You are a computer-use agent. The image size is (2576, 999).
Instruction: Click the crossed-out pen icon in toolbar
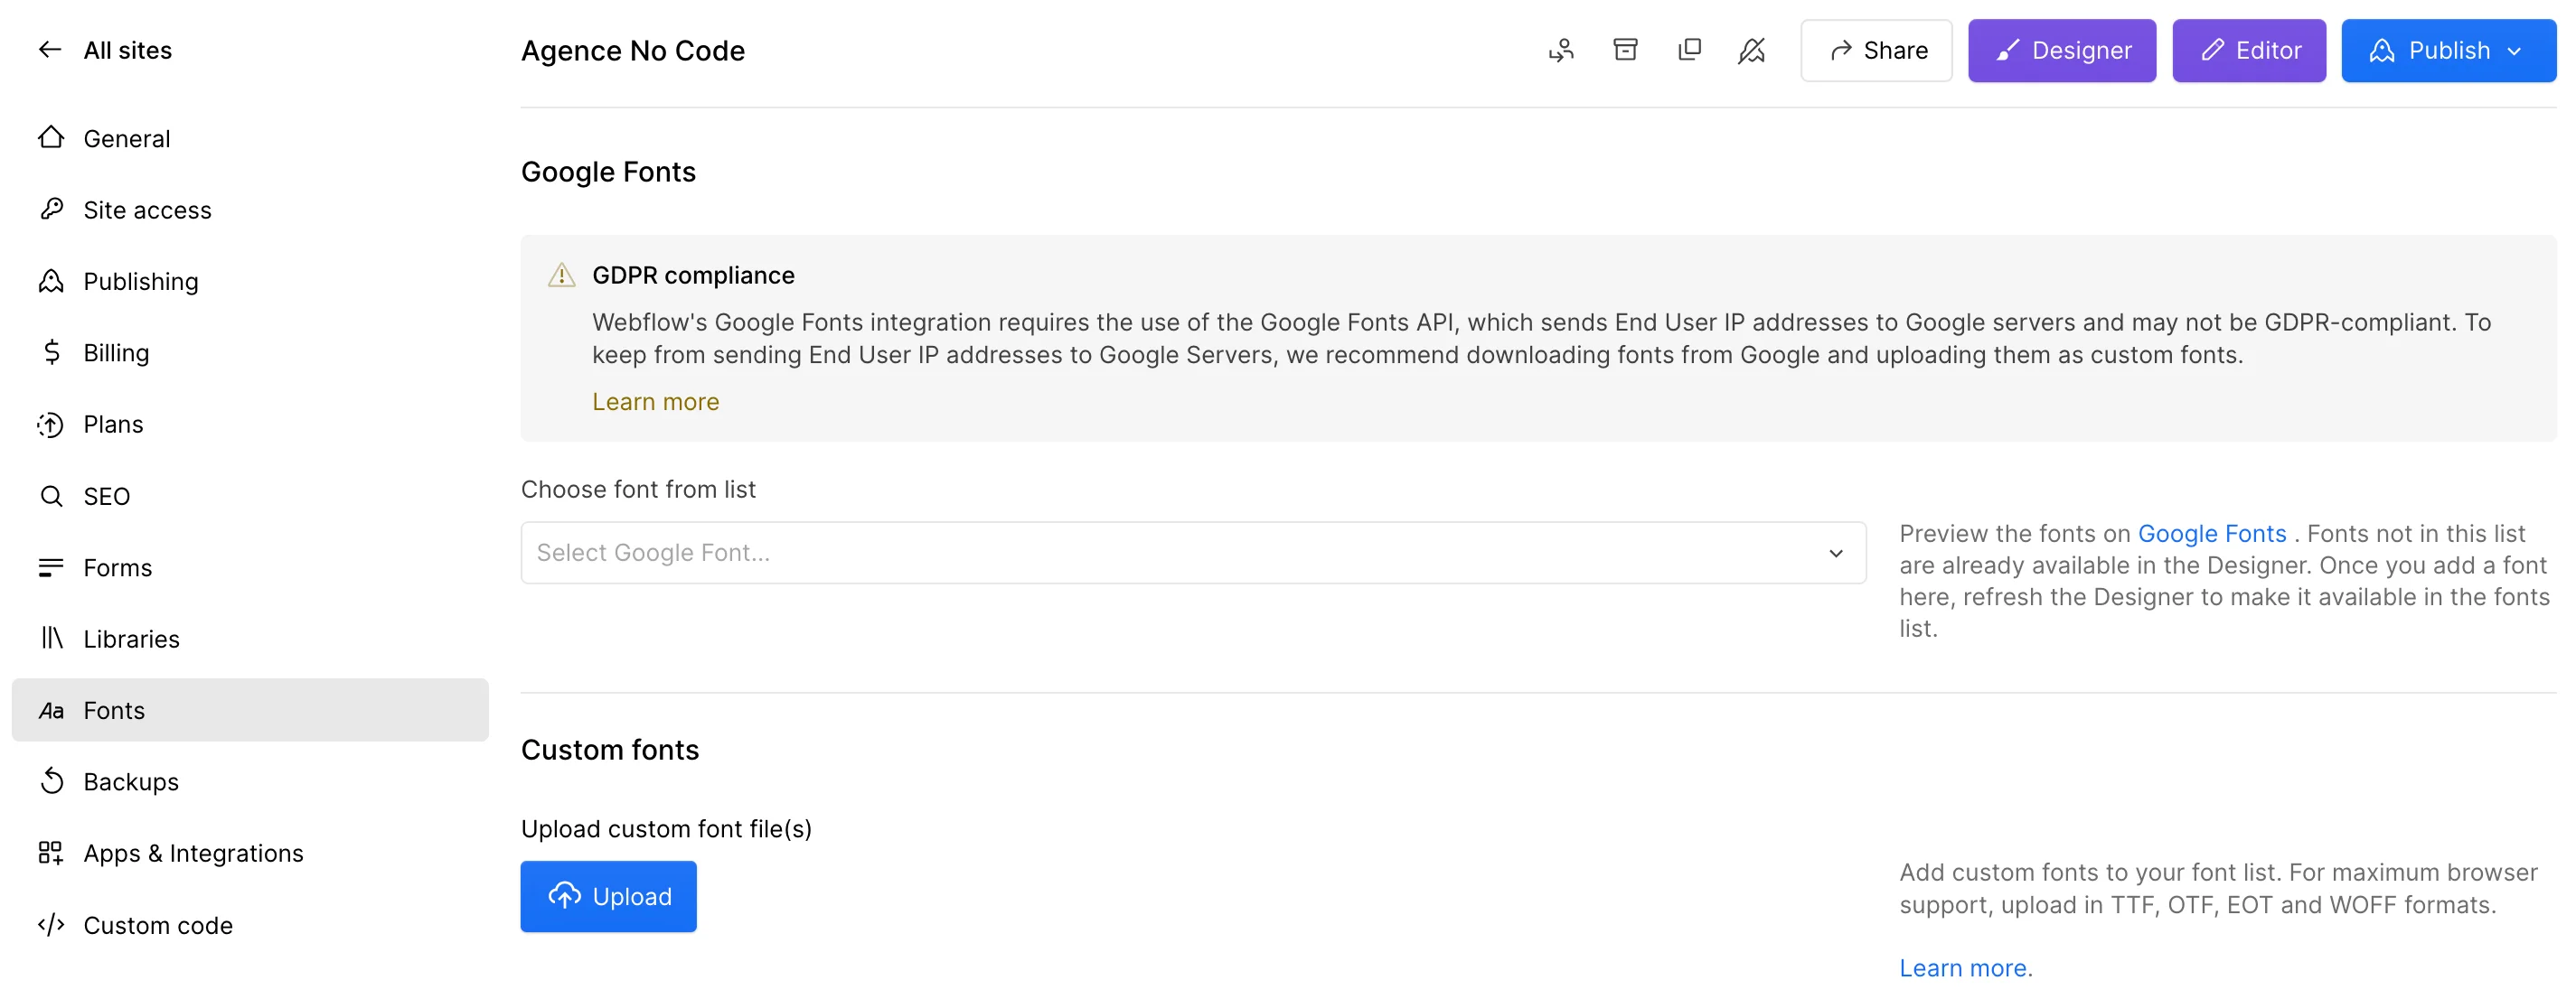click(x=1754, y=50)
